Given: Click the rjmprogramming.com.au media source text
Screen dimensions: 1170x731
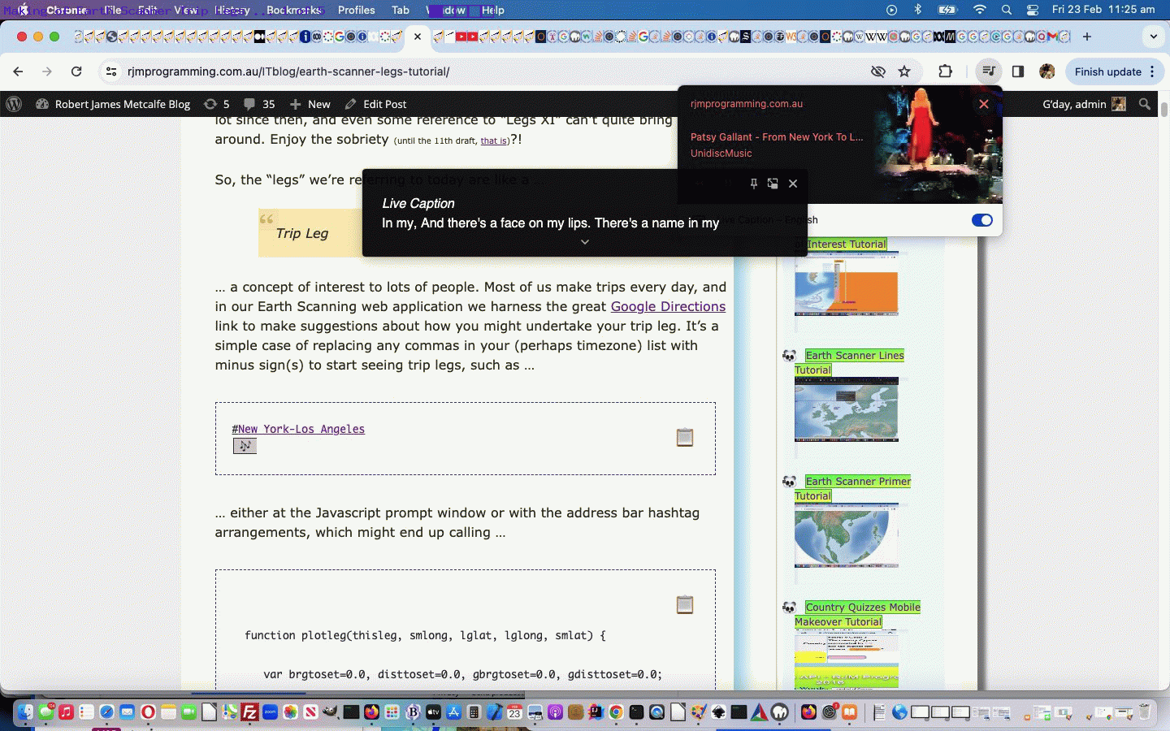Looking at the screenshot, I should point(747,104).
